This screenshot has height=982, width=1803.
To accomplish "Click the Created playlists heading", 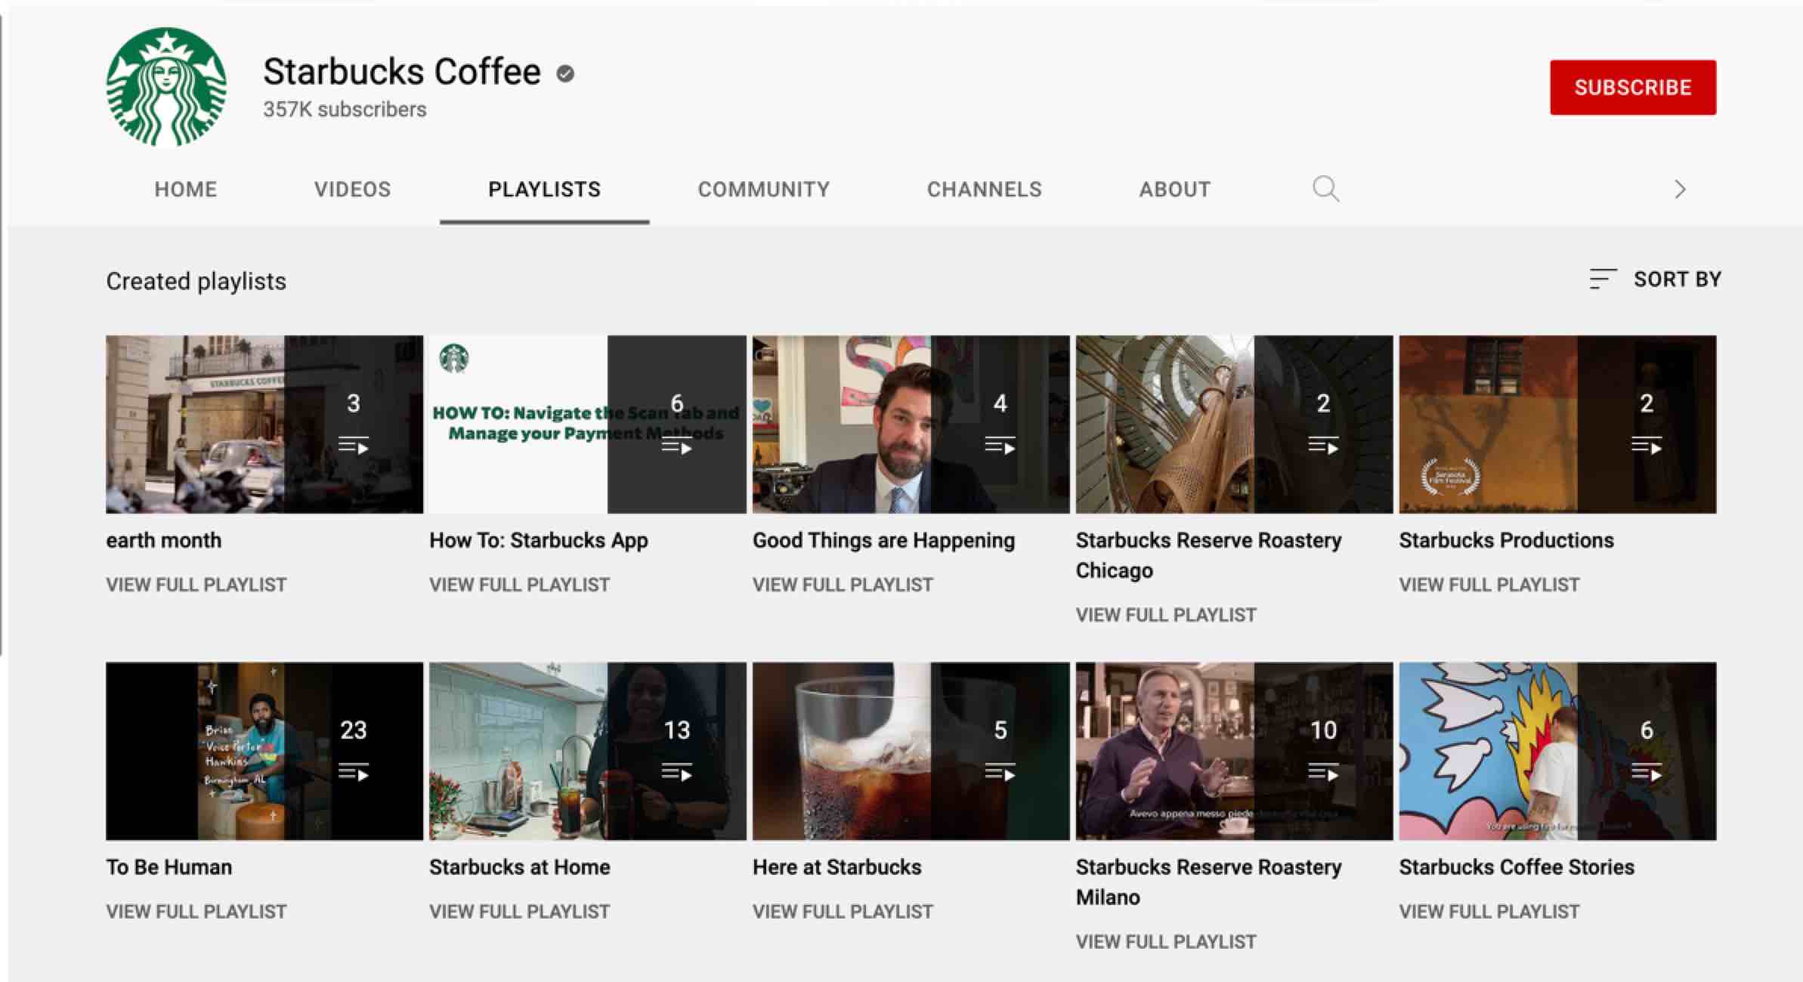I will (x=196, y=281).
